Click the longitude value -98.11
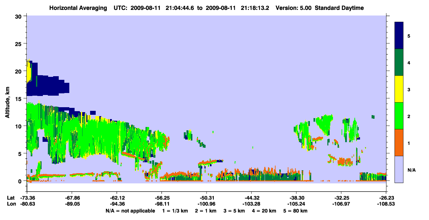The height and width of the screenshot is (220, 429). tap(161, 204)
